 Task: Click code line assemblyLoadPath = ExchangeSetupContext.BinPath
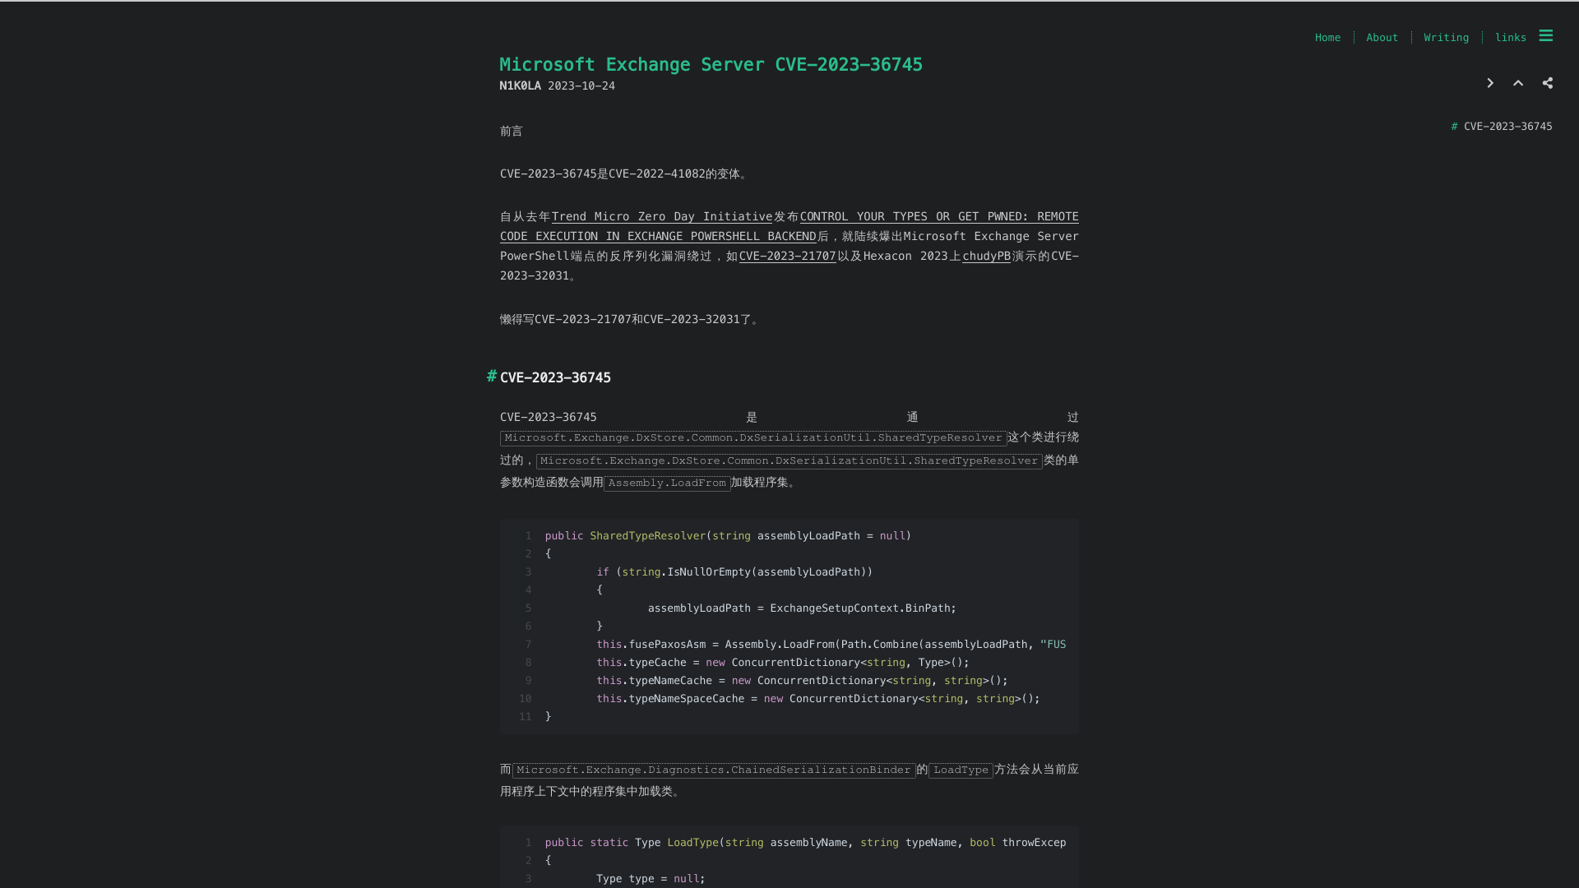click(802, 608)
